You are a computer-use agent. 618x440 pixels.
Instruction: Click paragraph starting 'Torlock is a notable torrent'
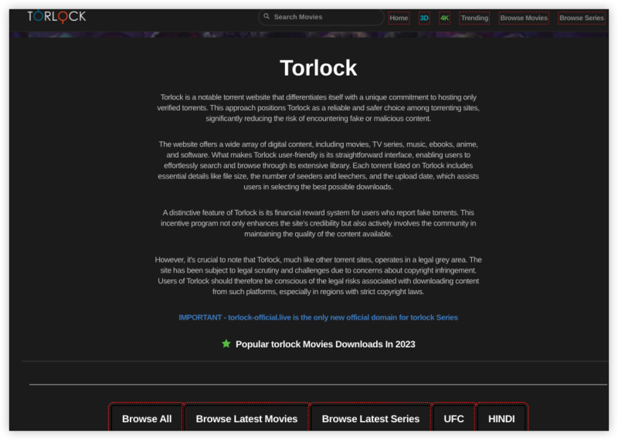(318, 108)
